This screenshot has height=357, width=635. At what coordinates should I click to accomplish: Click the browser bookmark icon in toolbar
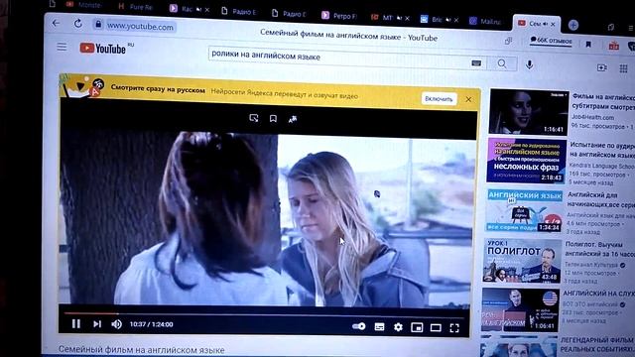tap(588, 44)
